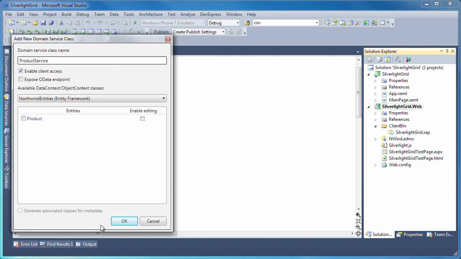
Task: Click Show All Files in Solution Explorer
Action: coord(380,60)
